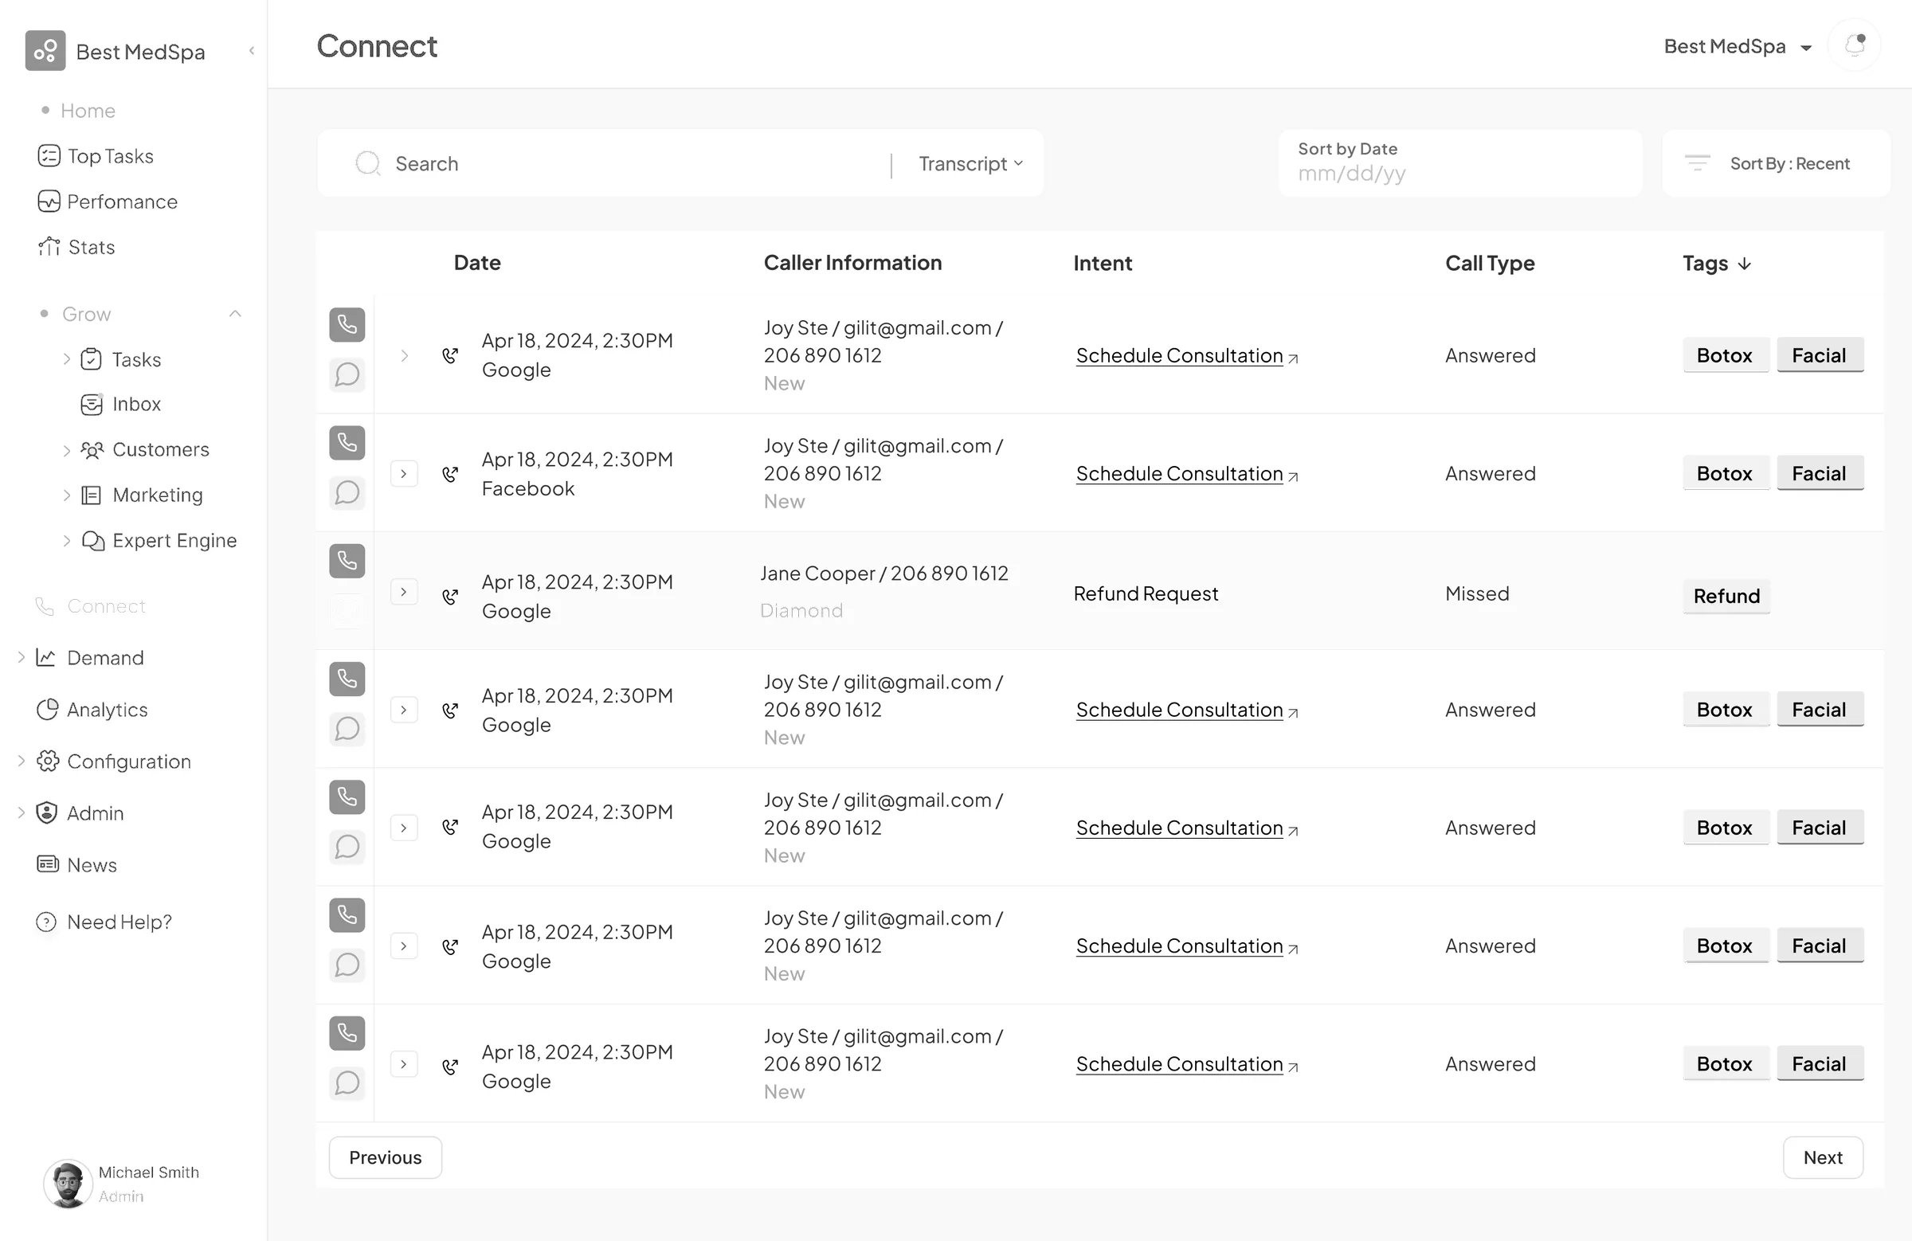
Task: Click the phone icon in Jane Cooper row
Action: [347, 561]
